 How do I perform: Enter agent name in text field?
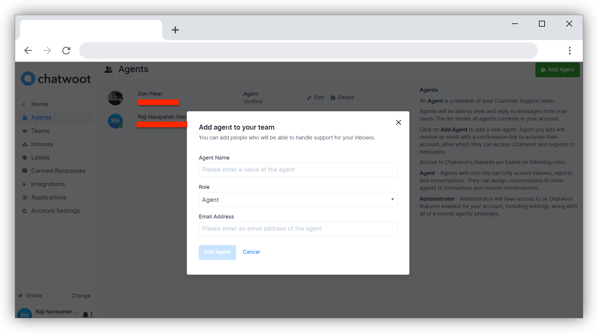pyautogui.click(x=298, y=170)
